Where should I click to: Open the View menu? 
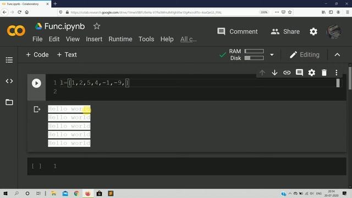point(73,39)
